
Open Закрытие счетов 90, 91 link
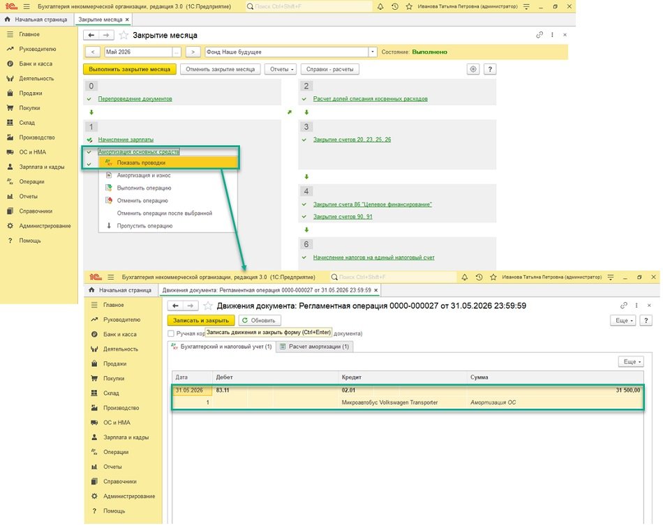pos(343,216)
